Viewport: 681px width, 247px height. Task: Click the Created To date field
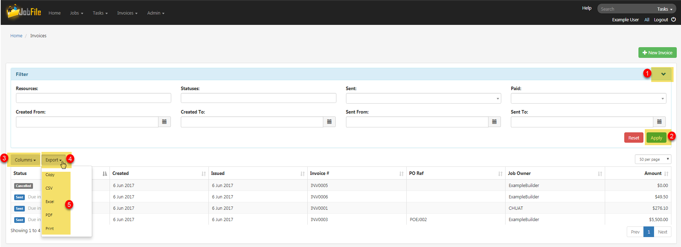click(x=252, y=122)
